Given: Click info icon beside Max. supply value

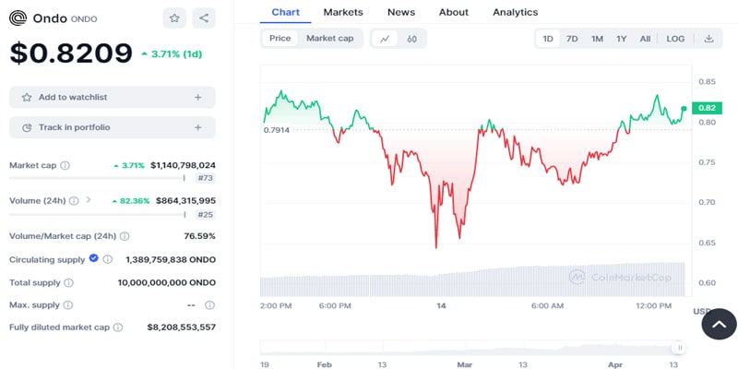Looking at the screenshot, I should pyautogui.click(x=210, y=305).
